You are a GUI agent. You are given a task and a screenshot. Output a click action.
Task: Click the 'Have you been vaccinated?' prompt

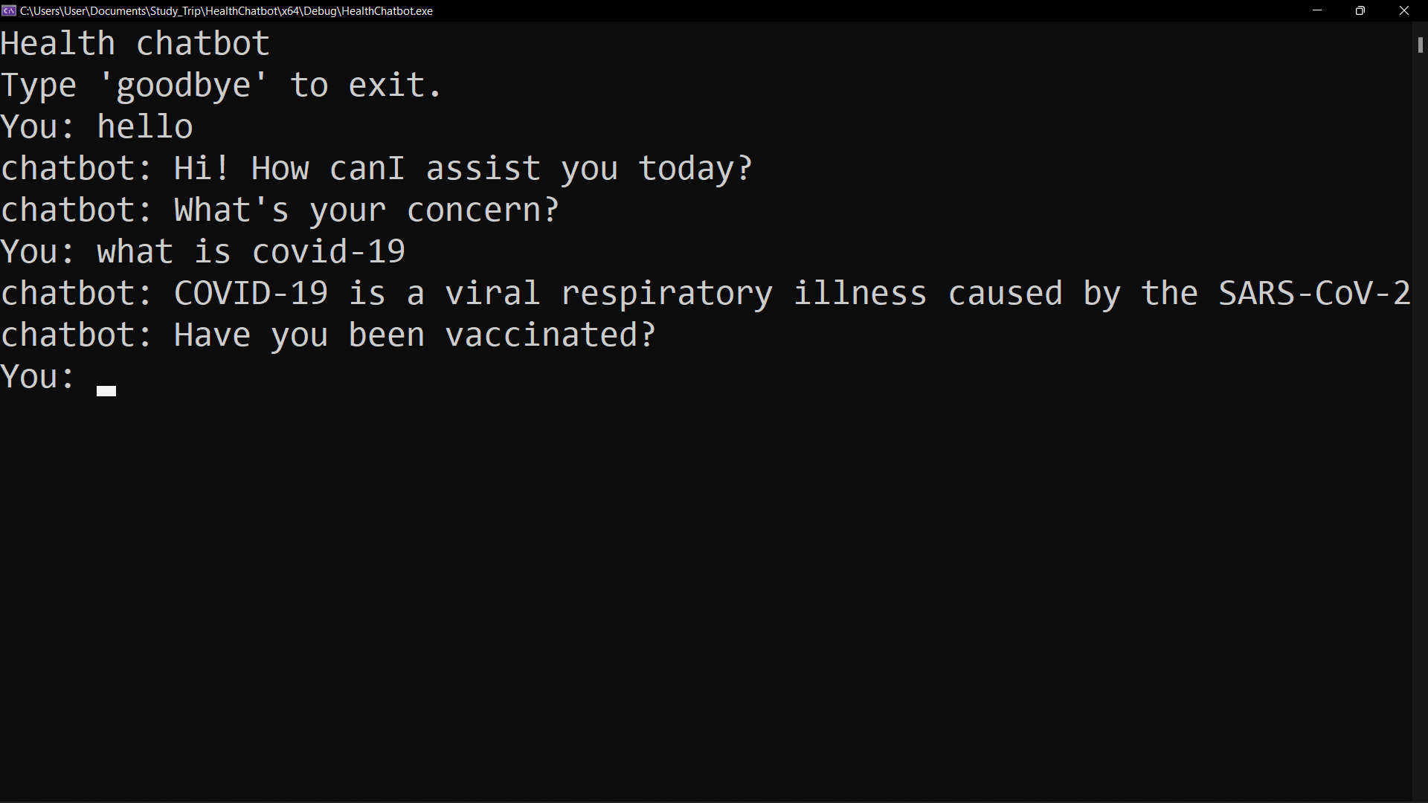tap(414, 335)
